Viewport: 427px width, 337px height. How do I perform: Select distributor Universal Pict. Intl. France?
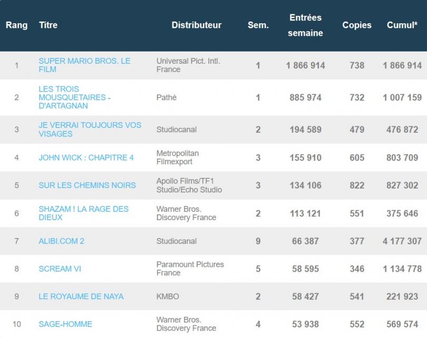pos(188,65)
